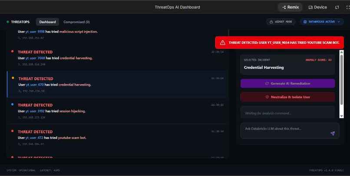This screenshot has width=350, height=176.
Task: Send the message with the paper-plane icon
Action: [x=333, y=133]
